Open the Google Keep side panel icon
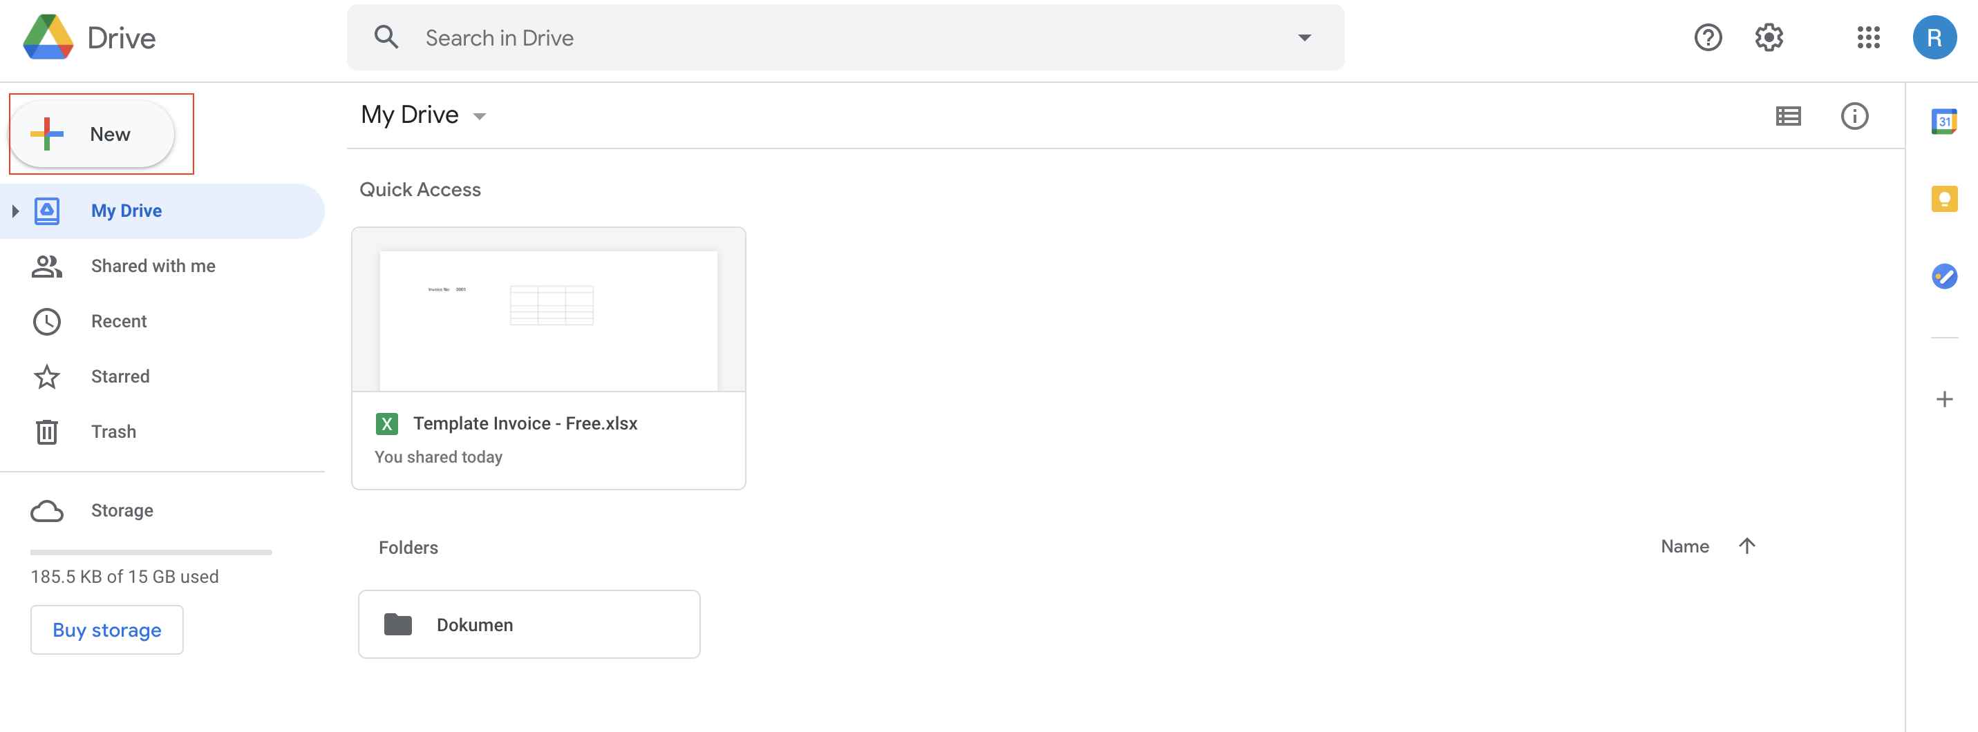The height and width of the screenshot is (732, 1978). (1943, 199)
